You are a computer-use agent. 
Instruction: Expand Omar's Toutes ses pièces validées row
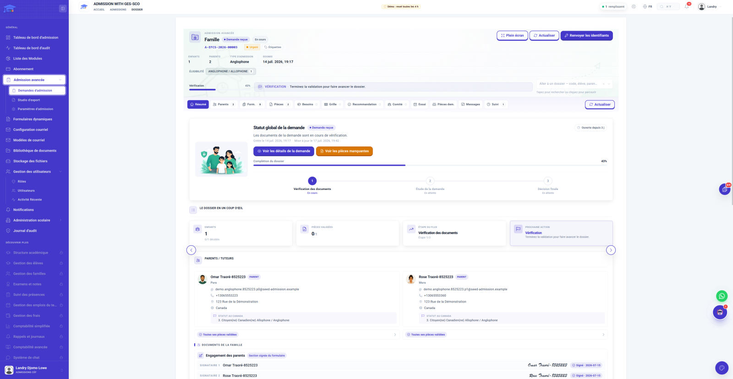(297, 335)
